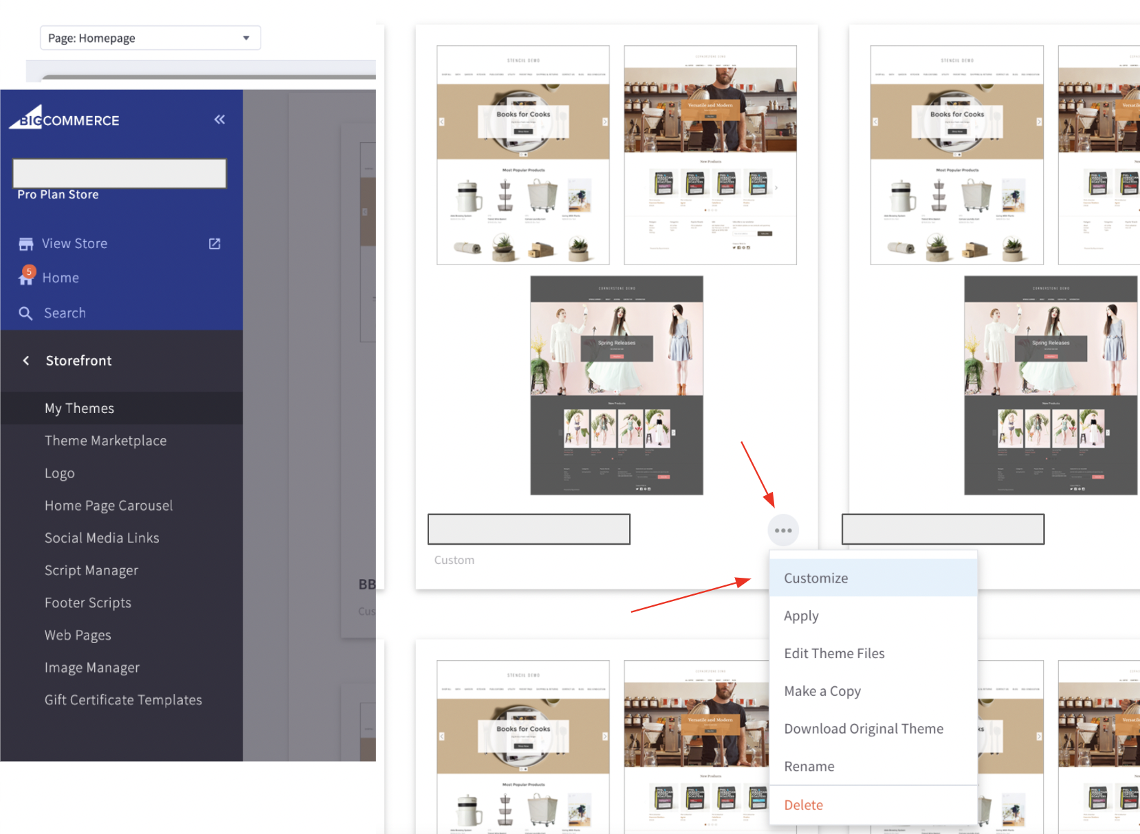Click the store name field above Pro Plan Store
Image resolution: width=1140 pixels, height=834 pixels.
pos(120,173)
